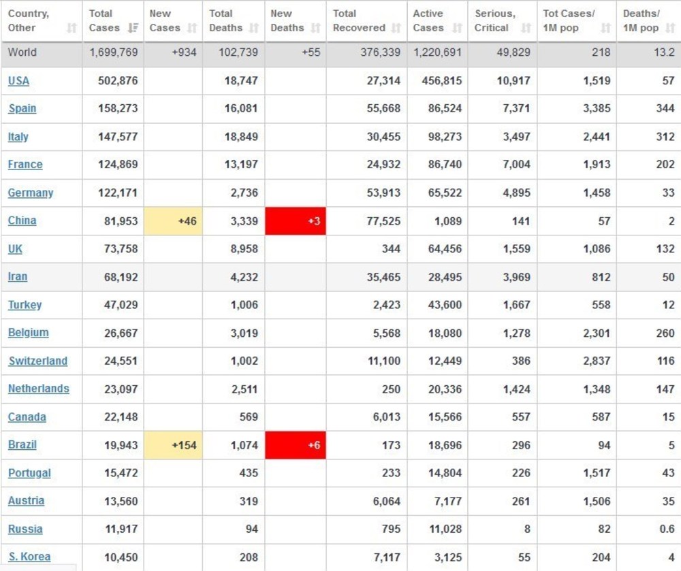Click the New Cases sort arrows
This screenshot has width=681, height=571.
192,28
